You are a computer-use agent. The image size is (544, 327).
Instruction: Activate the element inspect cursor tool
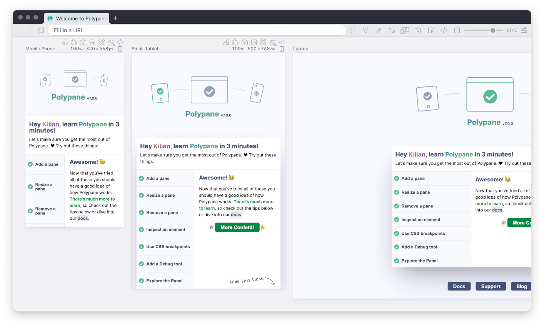431,30
